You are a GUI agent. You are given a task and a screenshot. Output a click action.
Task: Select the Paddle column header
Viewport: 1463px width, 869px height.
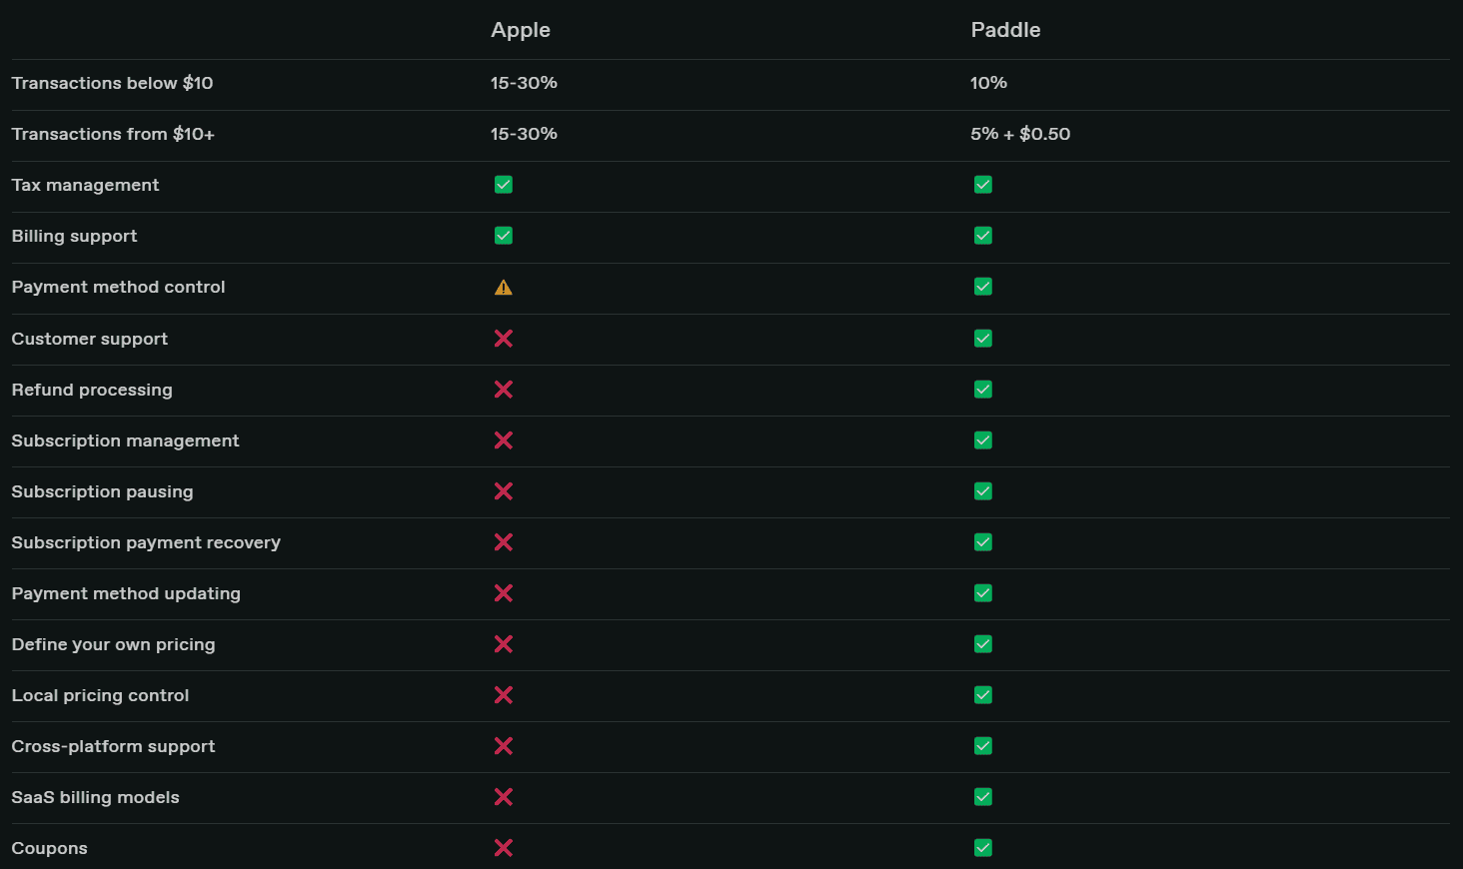[x=1005, y=30]
